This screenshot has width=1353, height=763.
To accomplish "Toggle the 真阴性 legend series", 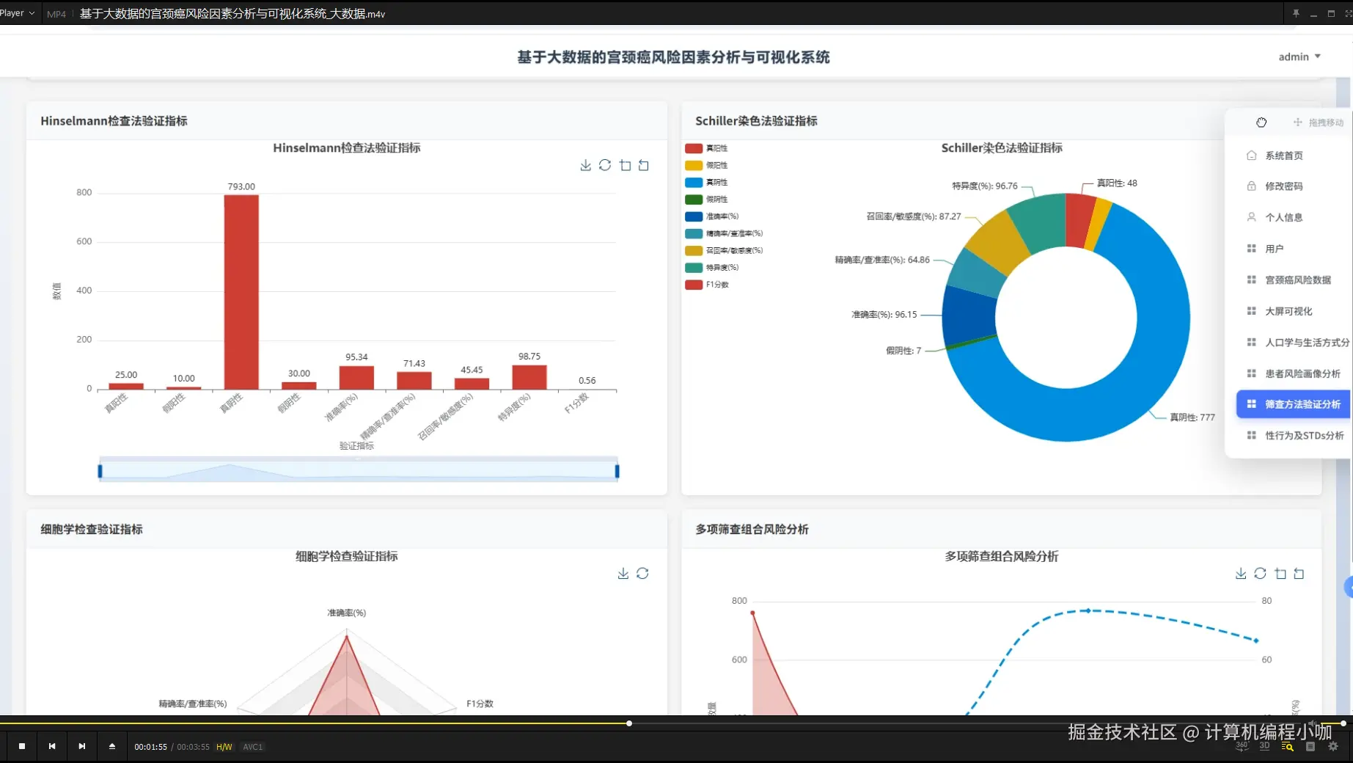I will click(x=706, y=182).
